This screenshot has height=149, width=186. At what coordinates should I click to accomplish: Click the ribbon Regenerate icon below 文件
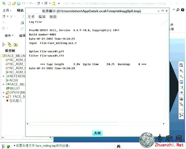(4, 16)
